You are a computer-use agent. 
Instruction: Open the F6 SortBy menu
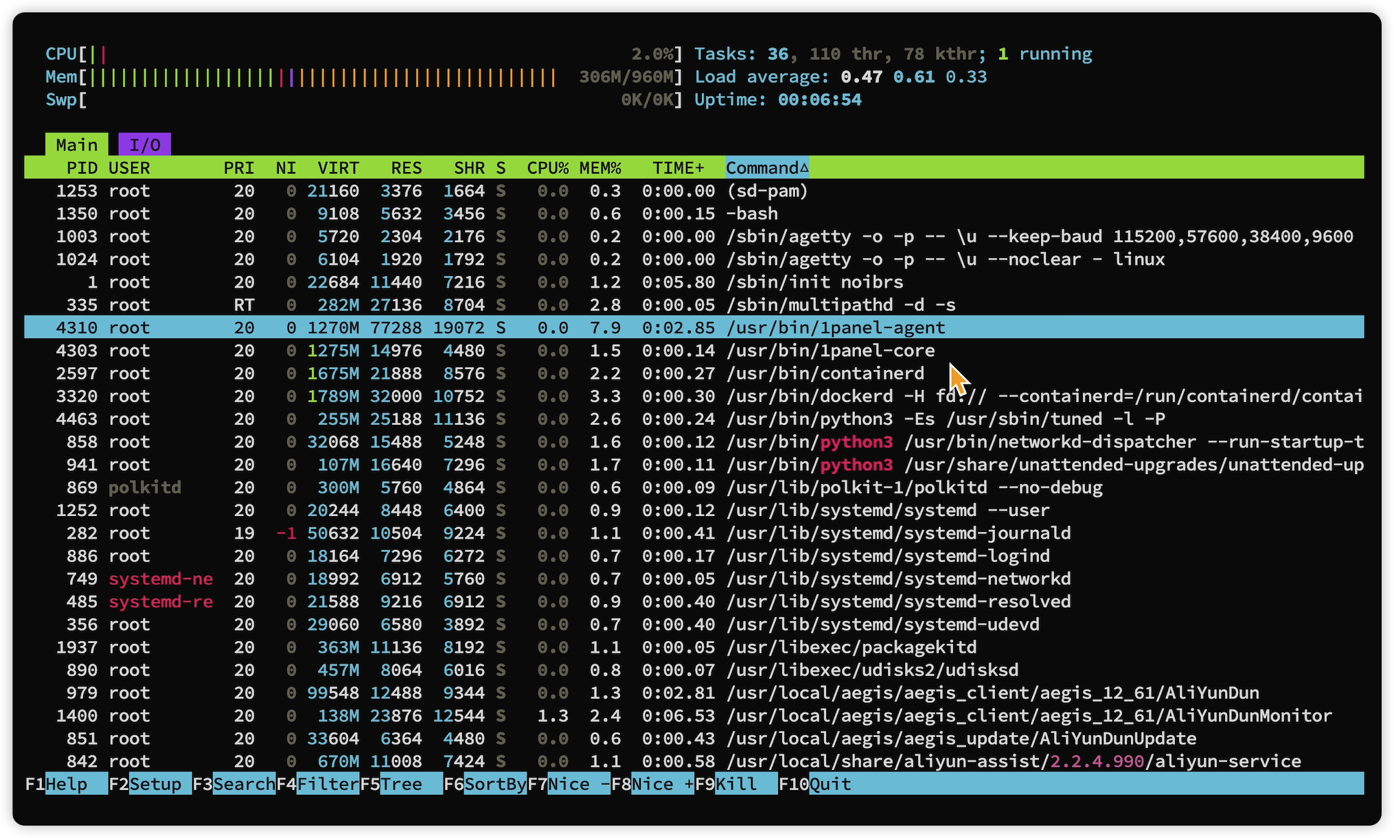point(494,784)
